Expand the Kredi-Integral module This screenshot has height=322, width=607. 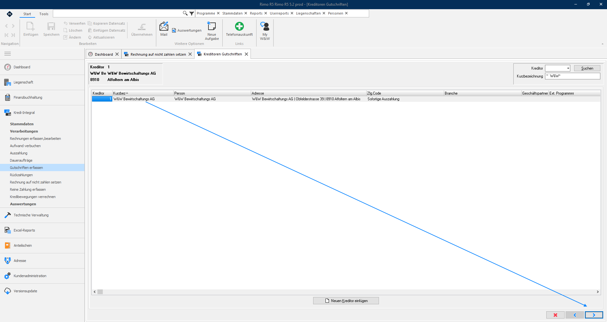(x=42, y=113)
